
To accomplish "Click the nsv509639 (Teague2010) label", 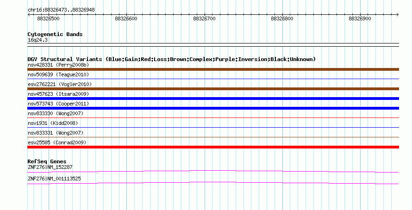I will click(x=58, y=74).
